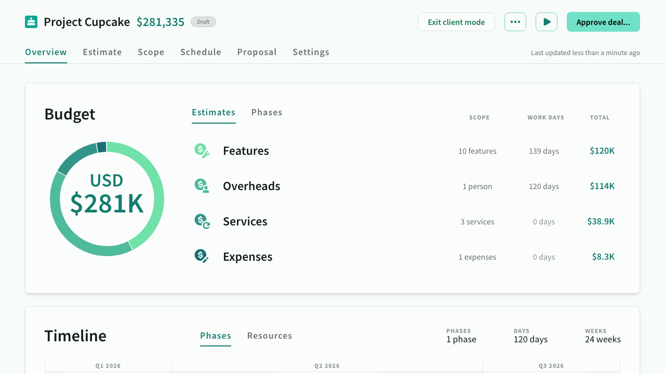Go to the Settings tab
665x374 pixels.
(311, 52)
